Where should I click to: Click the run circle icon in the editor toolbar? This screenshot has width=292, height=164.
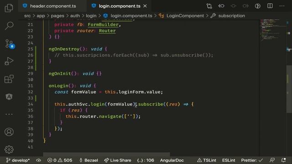point(257,6)
